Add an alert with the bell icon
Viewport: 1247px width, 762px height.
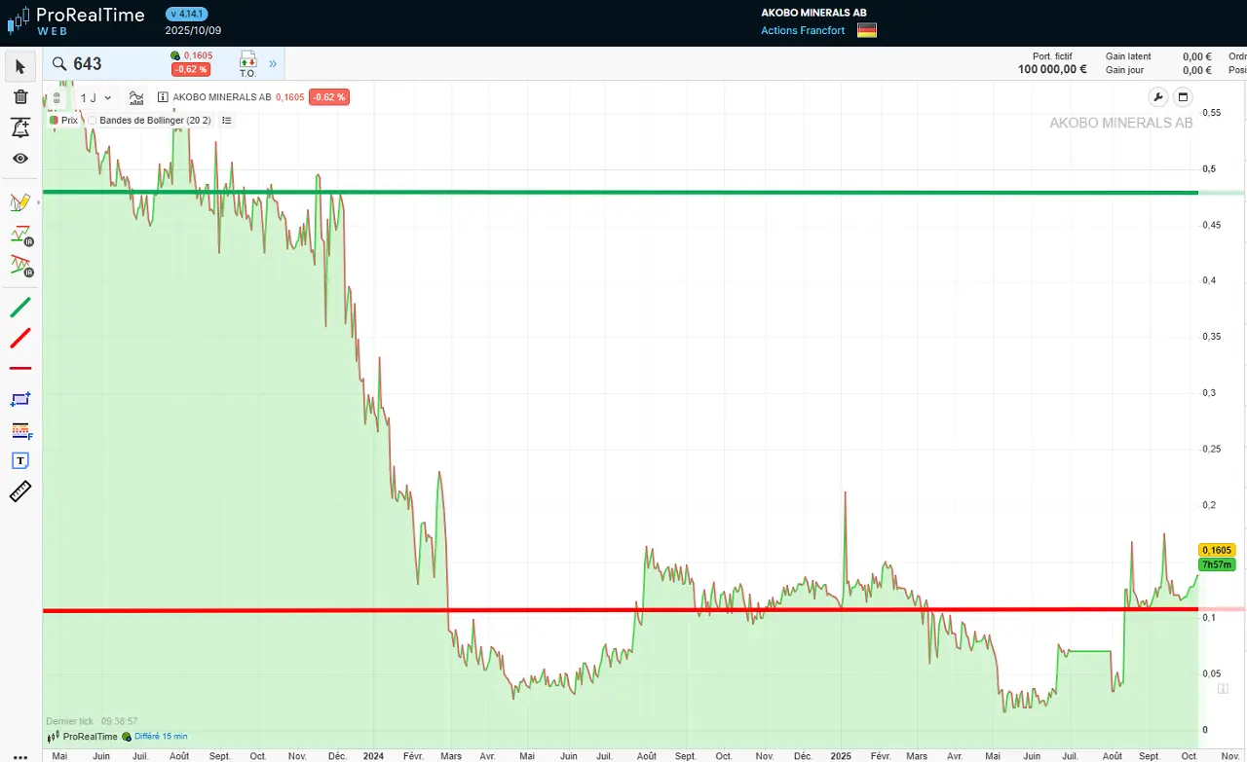click(x=20, y=127)
